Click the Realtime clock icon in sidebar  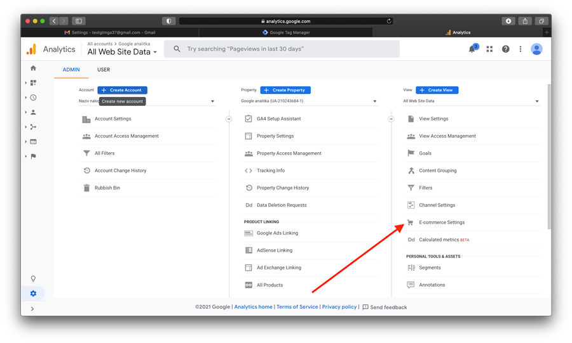[33, 98]
